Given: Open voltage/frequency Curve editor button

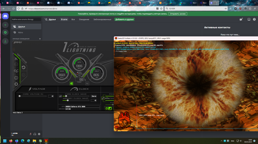Looking at the screenshot, I should [94, 96].
